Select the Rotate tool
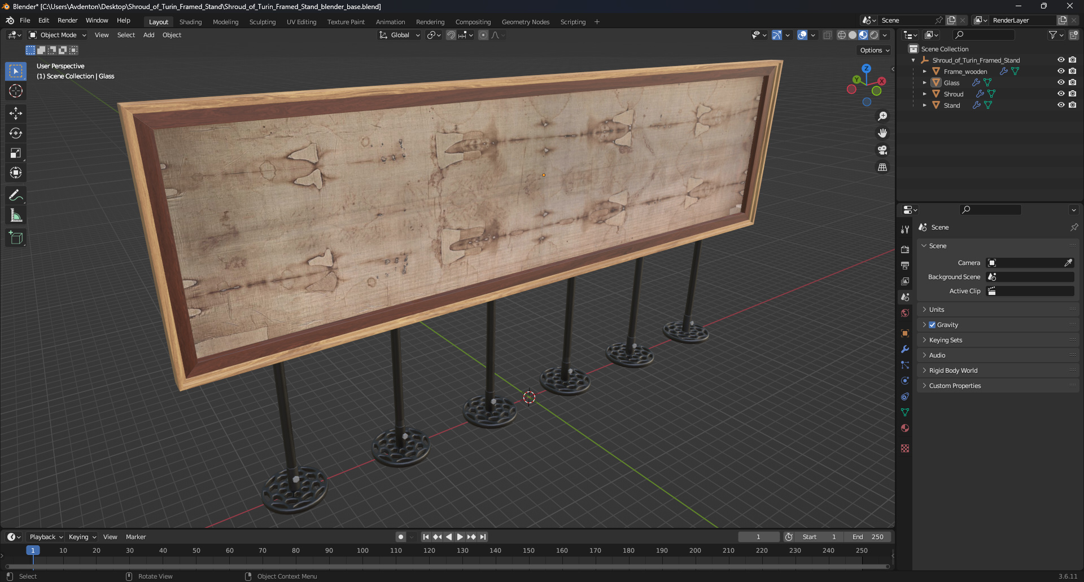Image resolution: width=1084 pixels, height=582 pixels. 16,133
